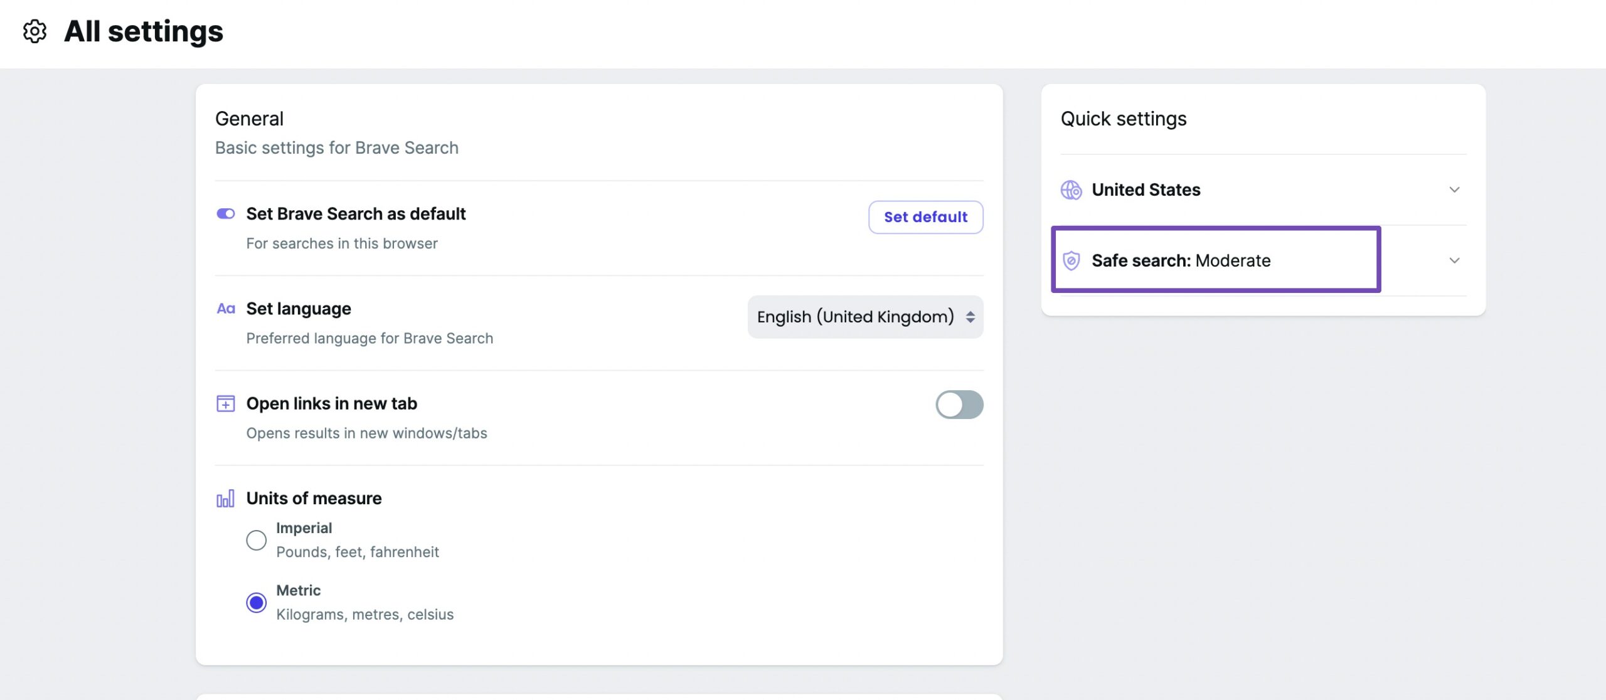Screen dimensions: 1606x700
Task: Select the Metric units radio button
Action: click(x=256, y=603)
